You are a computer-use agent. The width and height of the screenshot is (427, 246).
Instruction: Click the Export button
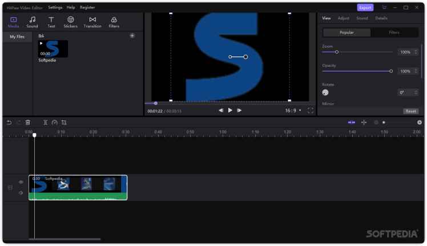click(365, 7)
